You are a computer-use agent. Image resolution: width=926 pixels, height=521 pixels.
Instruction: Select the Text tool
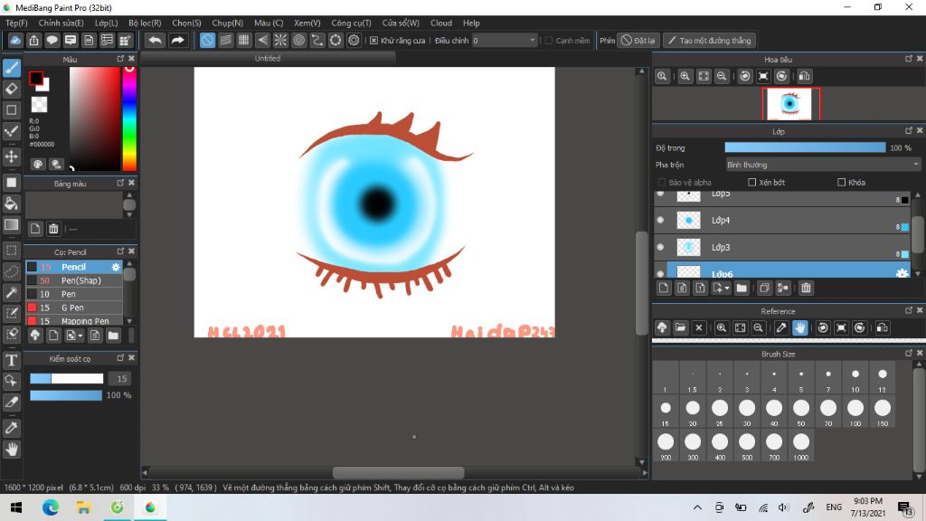coord(11,360)
